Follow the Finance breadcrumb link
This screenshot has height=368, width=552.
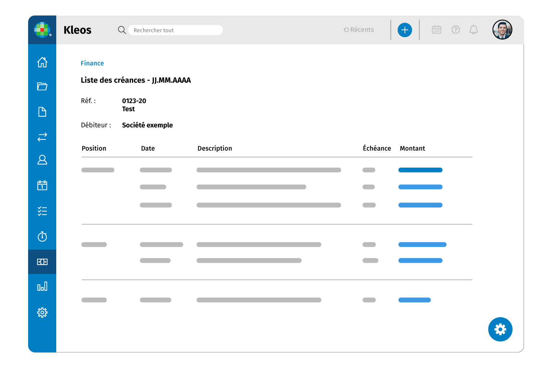click(x=92, y=63)
